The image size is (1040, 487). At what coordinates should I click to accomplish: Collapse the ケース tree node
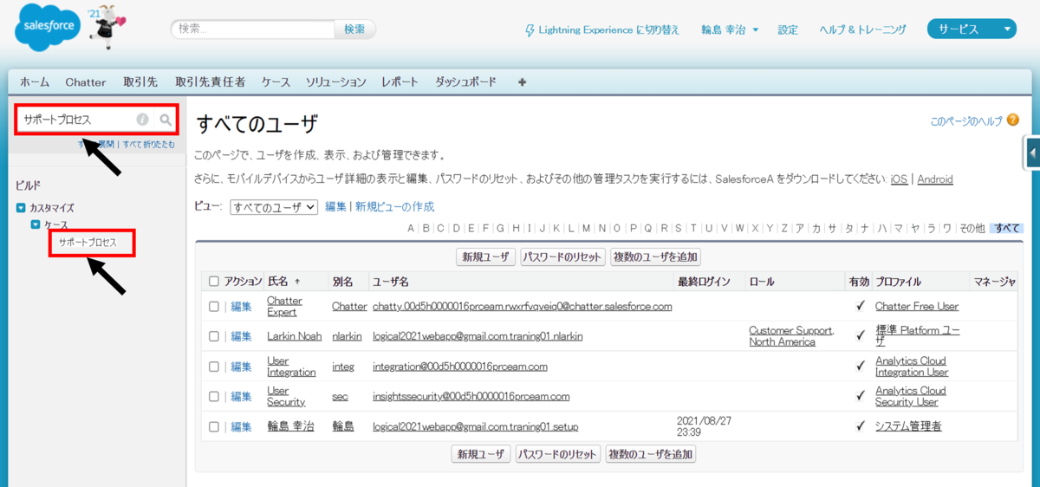point(36,224)
